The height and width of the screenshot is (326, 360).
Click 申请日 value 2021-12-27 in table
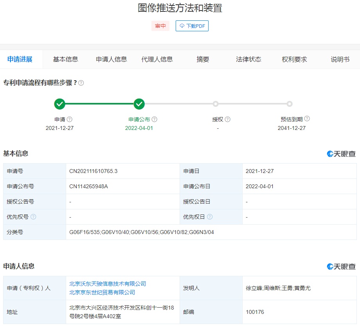[260, 171]
